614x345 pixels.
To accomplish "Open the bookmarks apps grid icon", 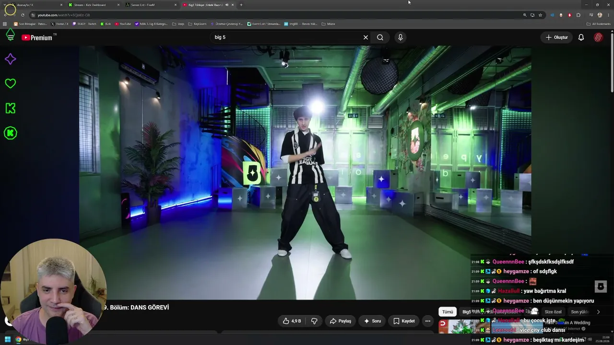I will coord(5,24).
